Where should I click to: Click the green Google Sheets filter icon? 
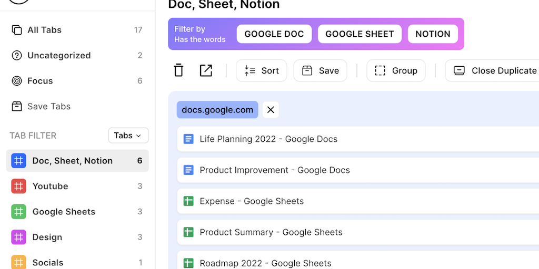(19, 212)
